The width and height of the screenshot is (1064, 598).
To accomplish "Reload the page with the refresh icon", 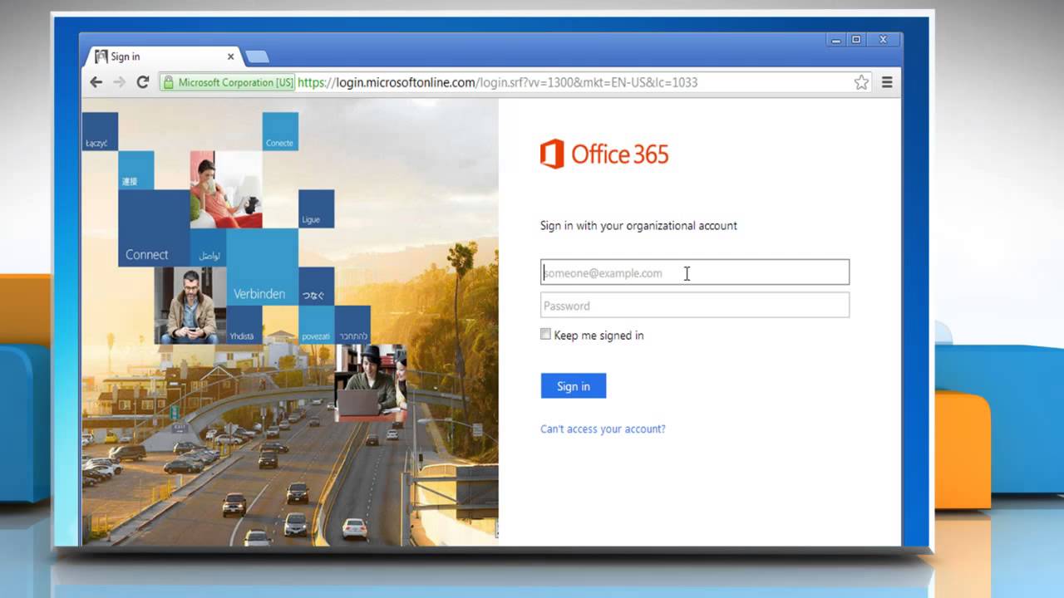I will point(143,82).
